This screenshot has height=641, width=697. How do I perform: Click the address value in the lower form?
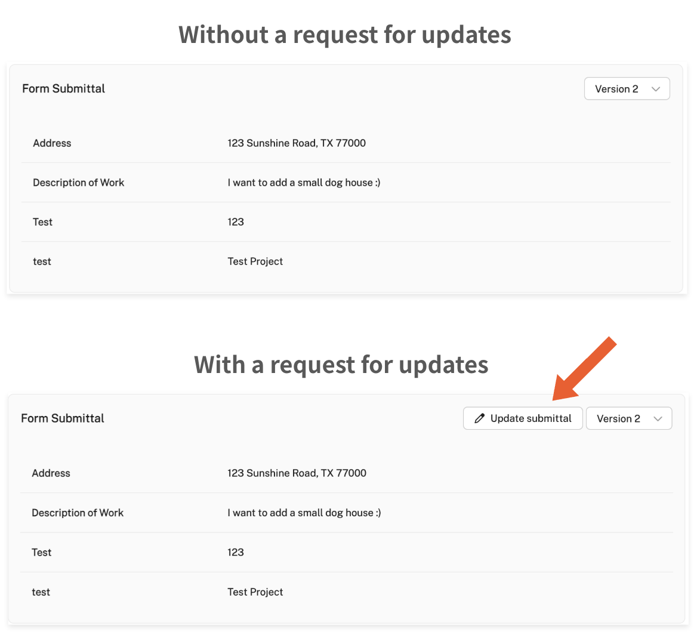pos(297,473)
